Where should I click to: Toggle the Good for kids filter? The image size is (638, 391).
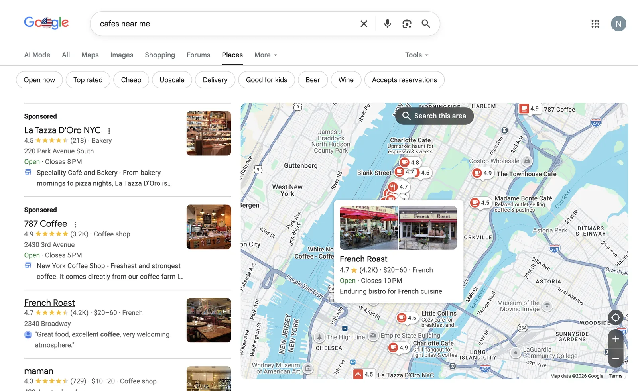(x=267, y=80)
